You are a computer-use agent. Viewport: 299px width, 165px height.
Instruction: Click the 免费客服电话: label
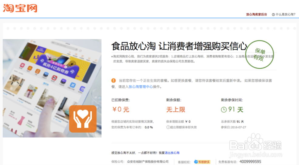228,162
